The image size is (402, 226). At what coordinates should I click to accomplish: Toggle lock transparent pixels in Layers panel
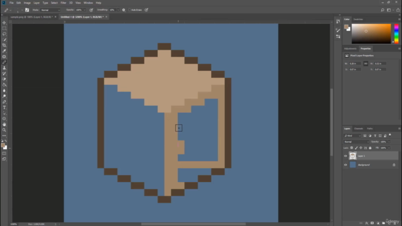(x=352, y=148)
